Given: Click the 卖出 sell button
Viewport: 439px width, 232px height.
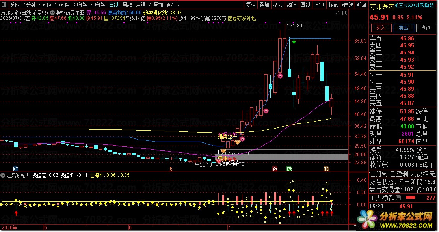Looking at the screenshot, I should point(404,28).
